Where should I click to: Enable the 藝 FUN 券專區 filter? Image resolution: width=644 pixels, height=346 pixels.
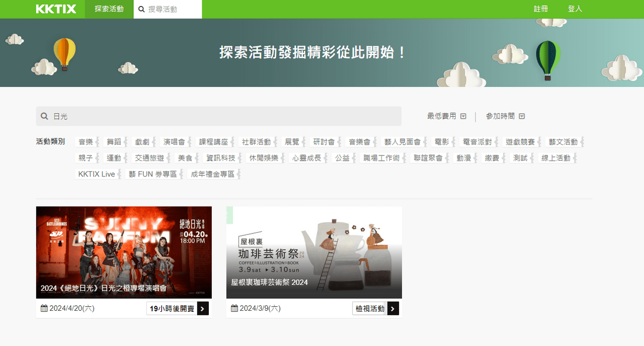(153, 174)
